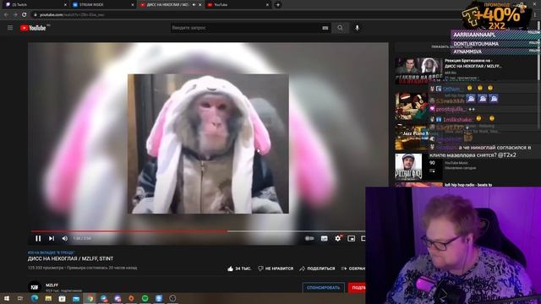The height and width of the screenshot is (304, 541).
Task: Toggle subtitles in the video player
Action: click(x=325, y=238)
